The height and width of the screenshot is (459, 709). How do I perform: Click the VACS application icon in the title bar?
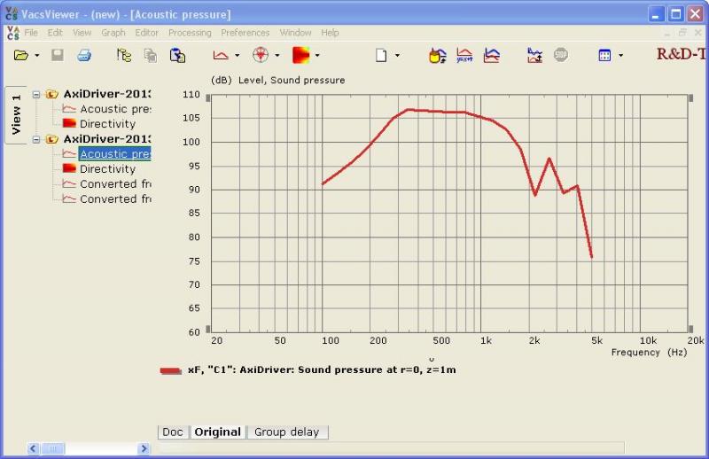(12, 14)
